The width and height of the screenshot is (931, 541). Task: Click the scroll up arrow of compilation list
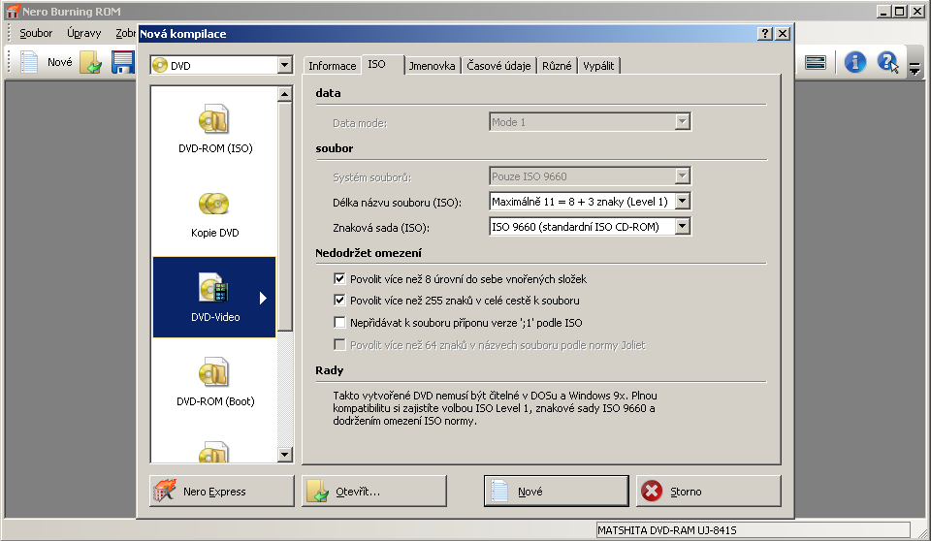285,94
